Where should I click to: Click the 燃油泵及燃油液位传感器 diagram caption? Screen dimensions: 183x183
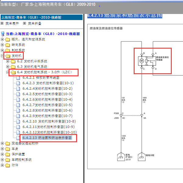click(x=106, y=28)
